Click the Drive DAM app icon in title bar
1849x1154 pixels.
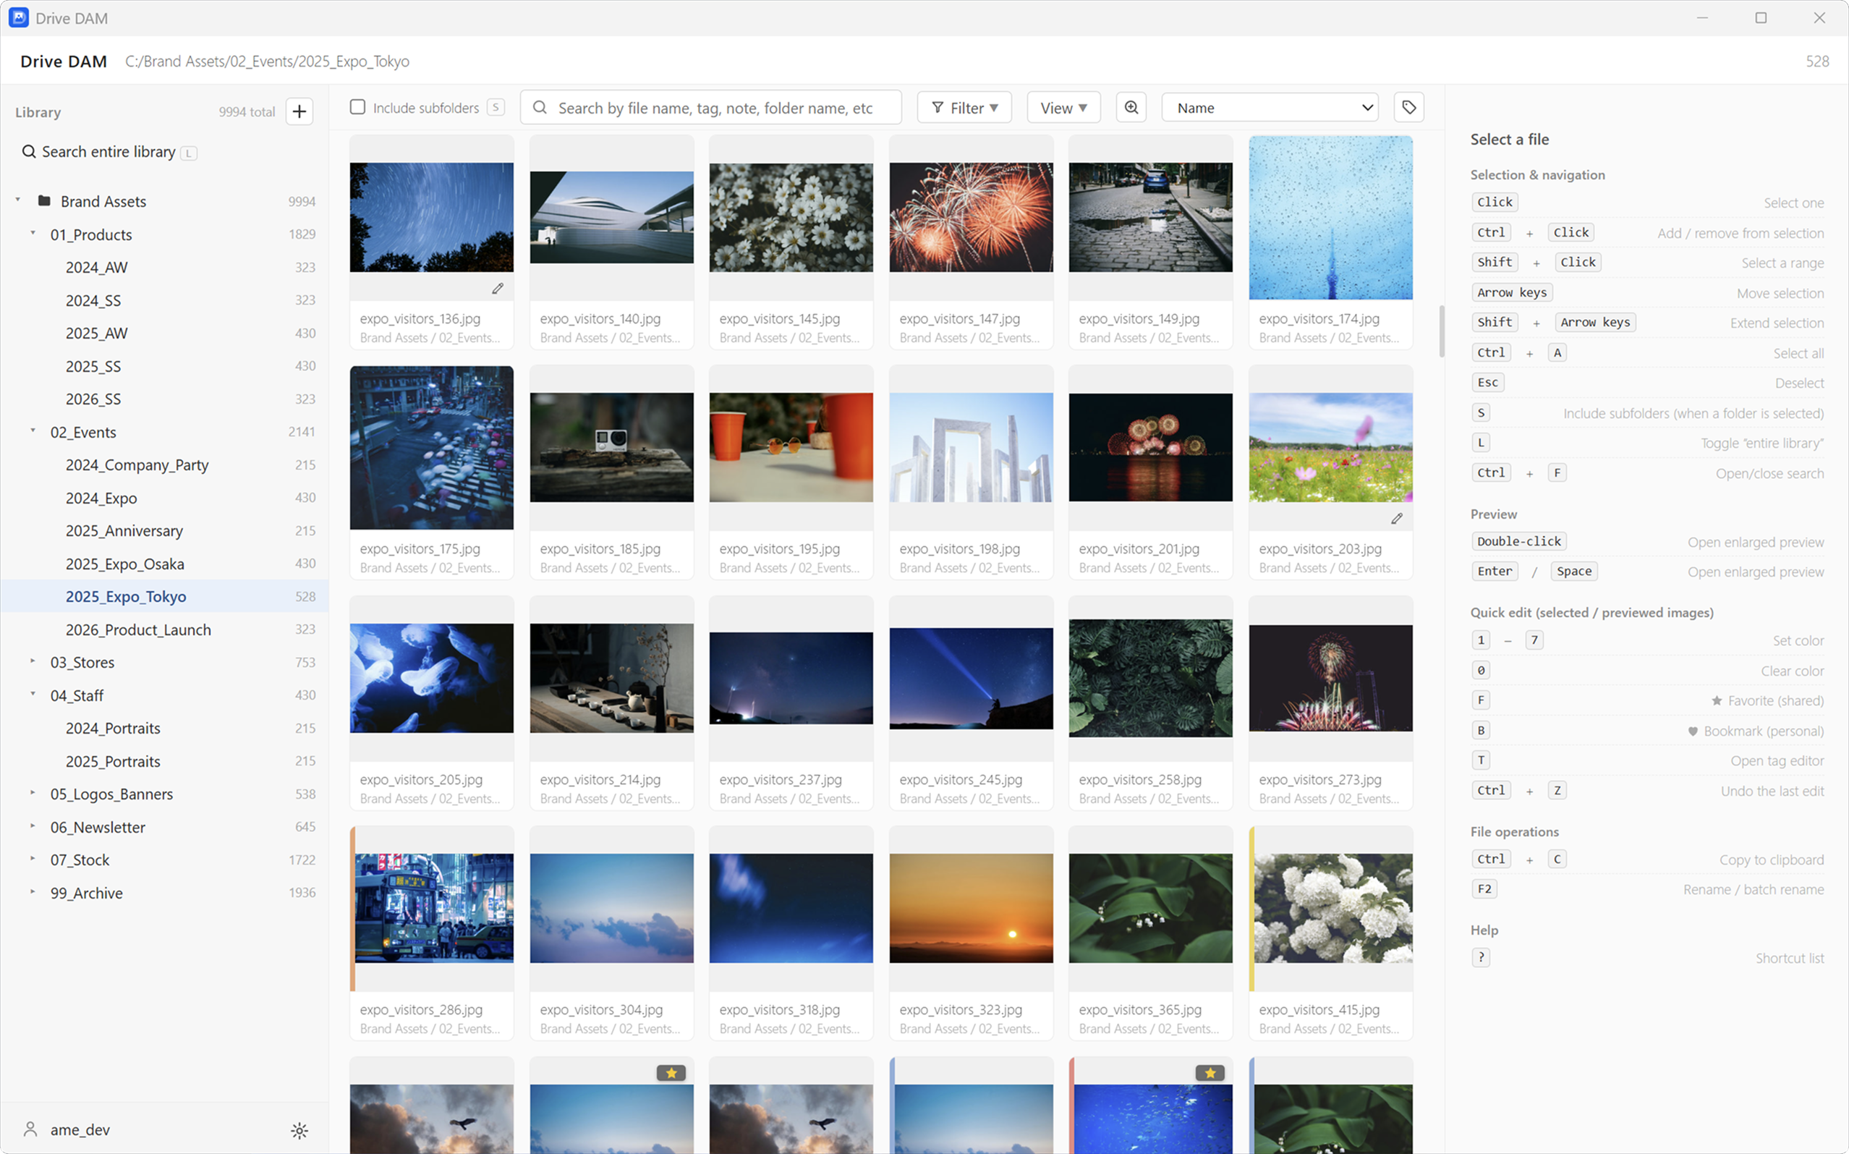[x=19, y=17]
